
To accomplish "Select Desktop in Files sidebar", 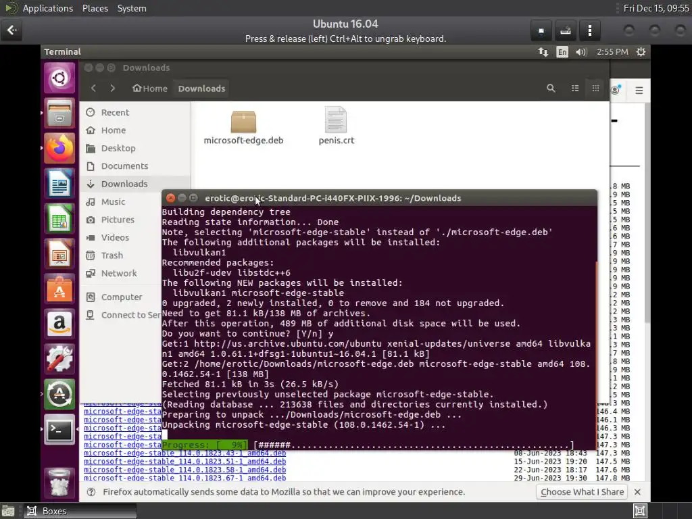I will 135,148.
